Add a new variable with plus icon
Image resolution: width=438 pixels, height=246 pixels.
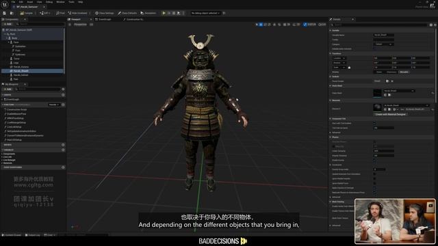63,150
